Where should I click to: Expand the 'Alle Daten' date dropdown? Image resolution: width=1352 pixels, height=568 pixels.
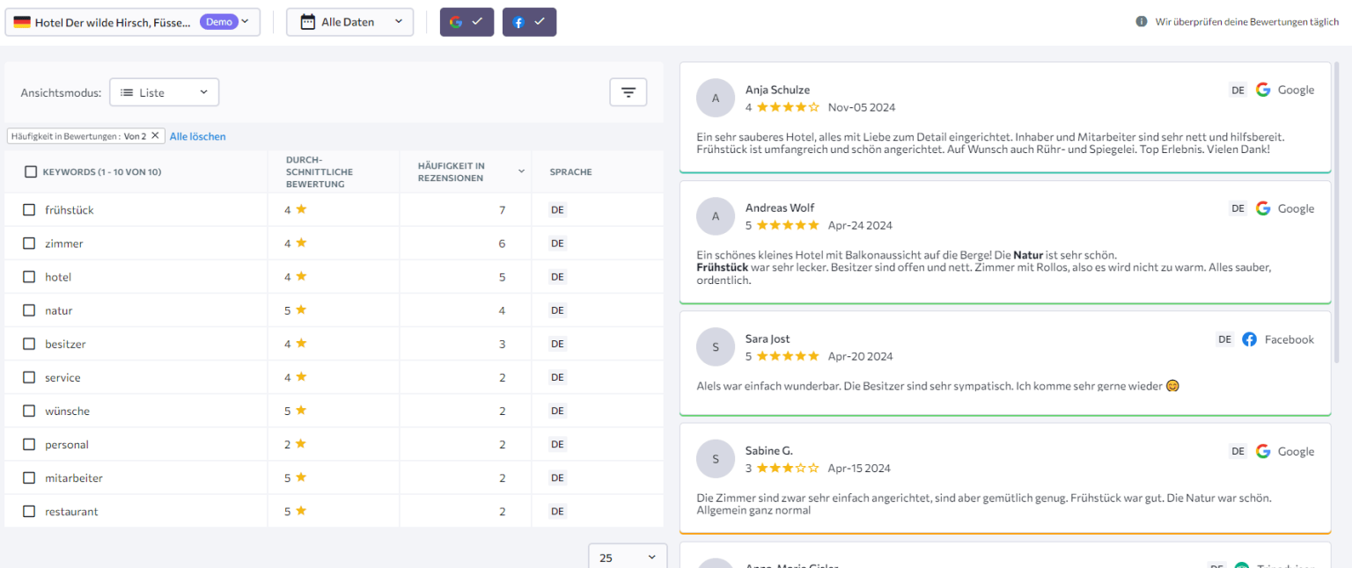[349, 22]
